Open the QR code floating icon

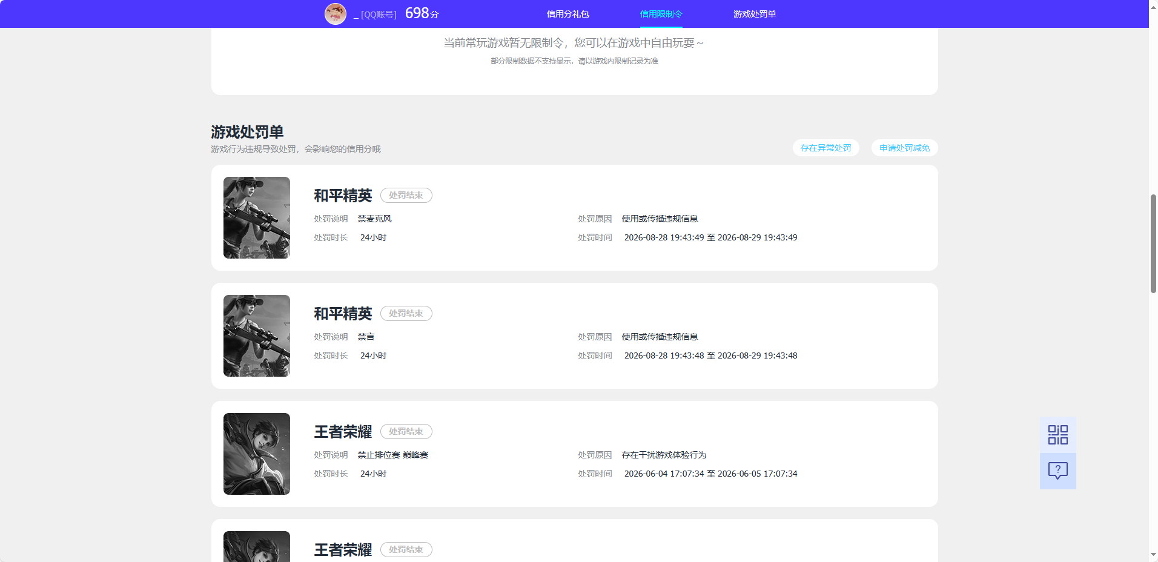click(x=1057, y=435)
